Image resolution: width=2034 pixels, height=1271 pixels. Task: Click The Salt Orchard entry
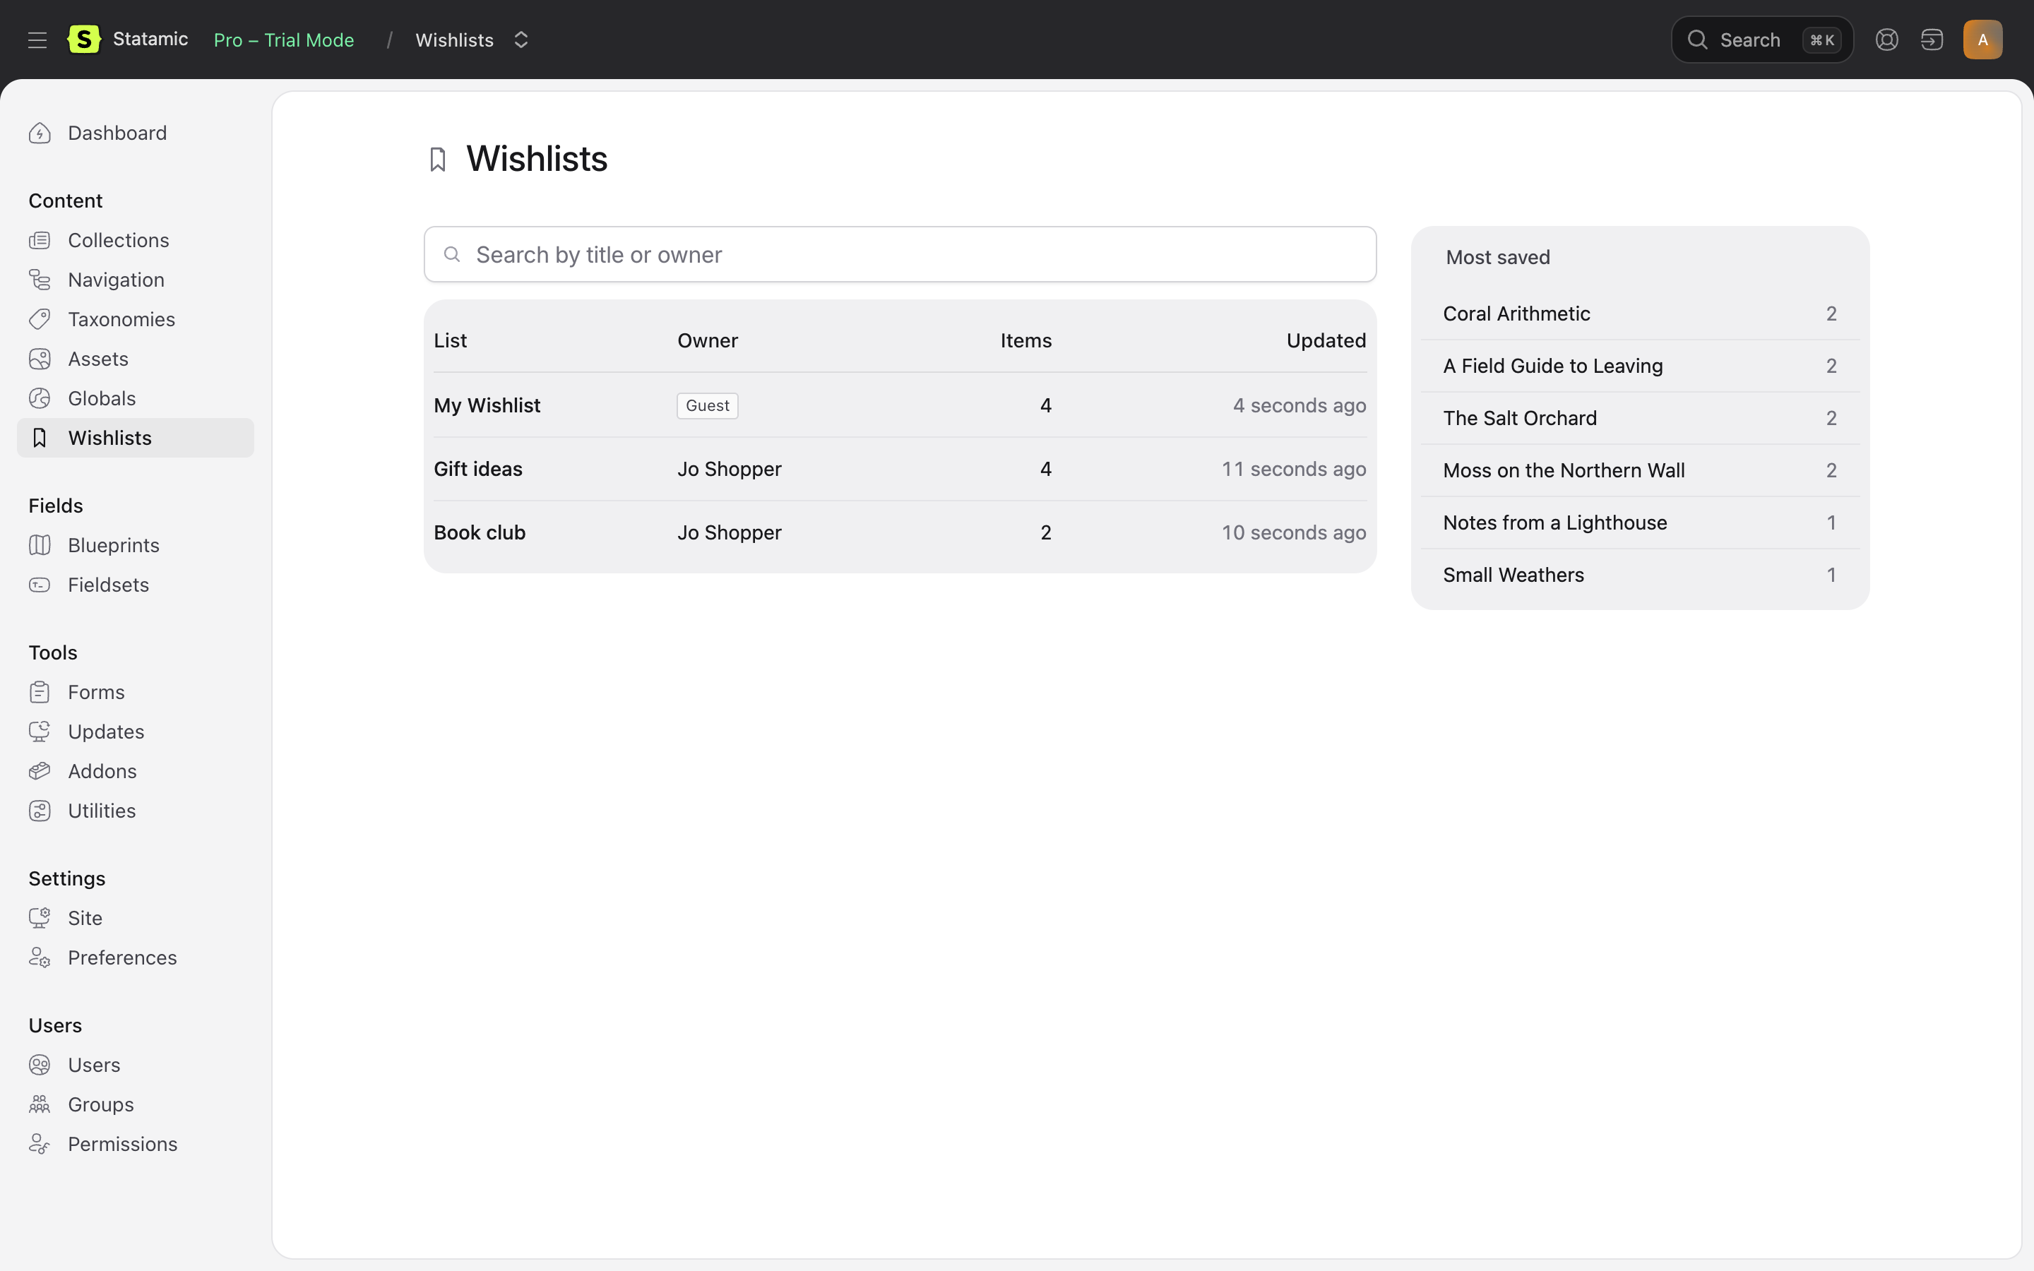(1520, 418)
